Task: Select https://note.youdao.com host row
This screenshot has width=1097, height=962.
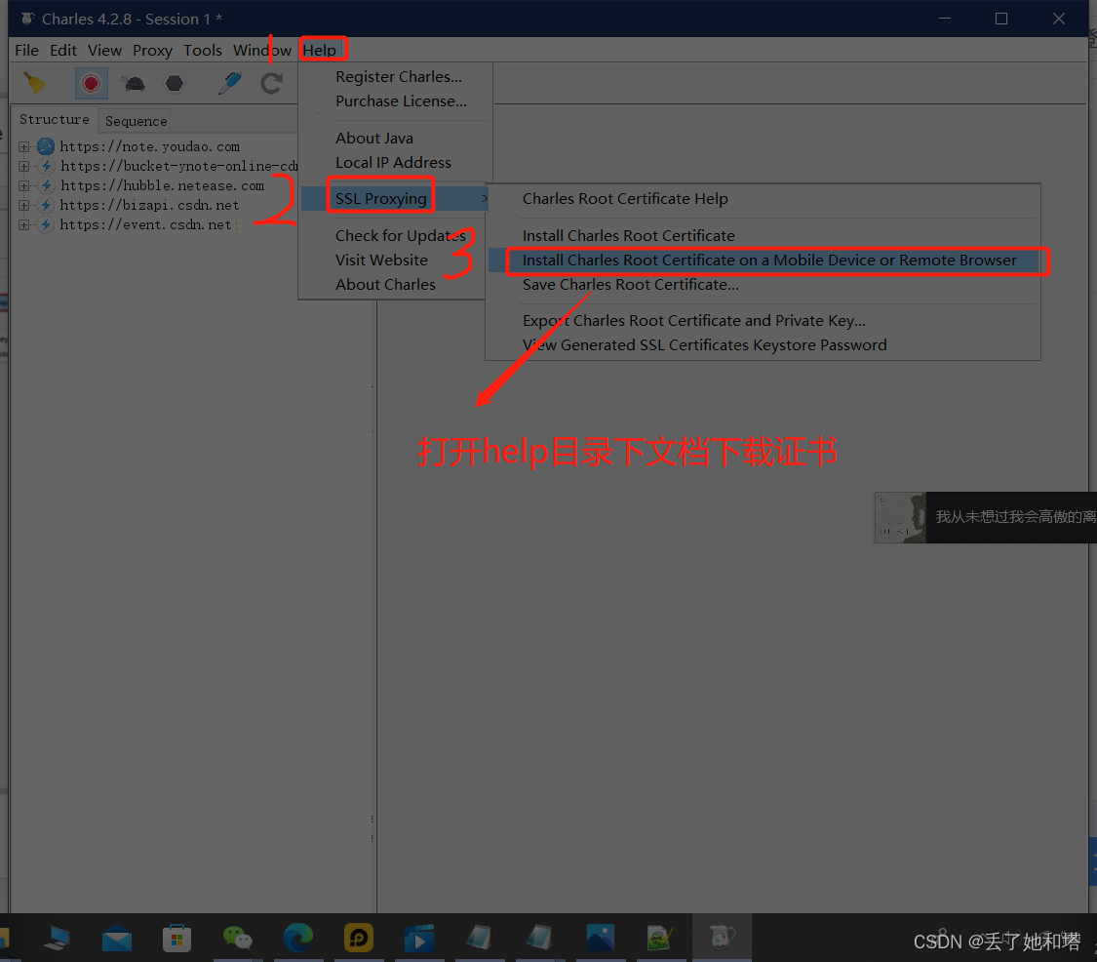Action: pyautogui.click(x=150, y=146)
